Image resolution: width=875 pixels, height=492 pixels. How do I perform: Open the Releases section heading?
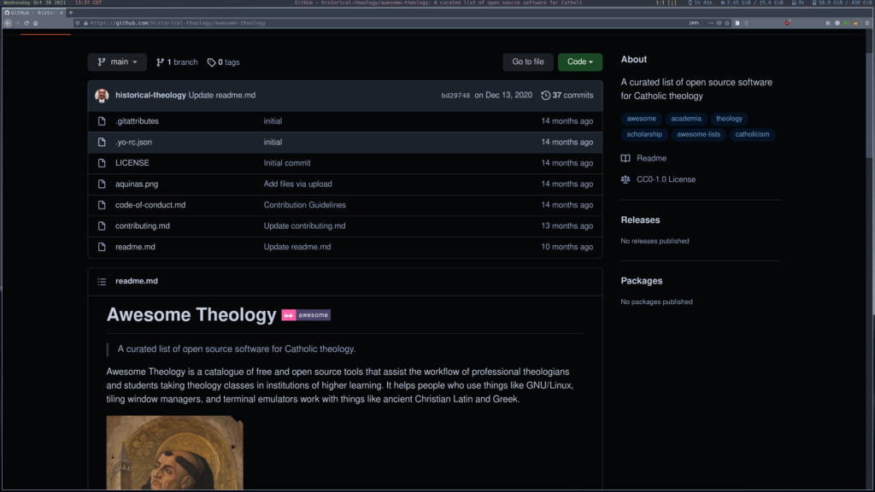(640, 220)
